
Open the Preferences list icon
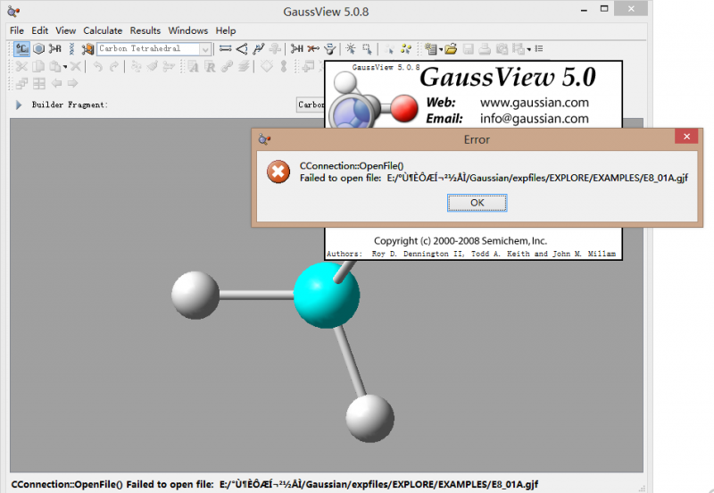point(539,48)
